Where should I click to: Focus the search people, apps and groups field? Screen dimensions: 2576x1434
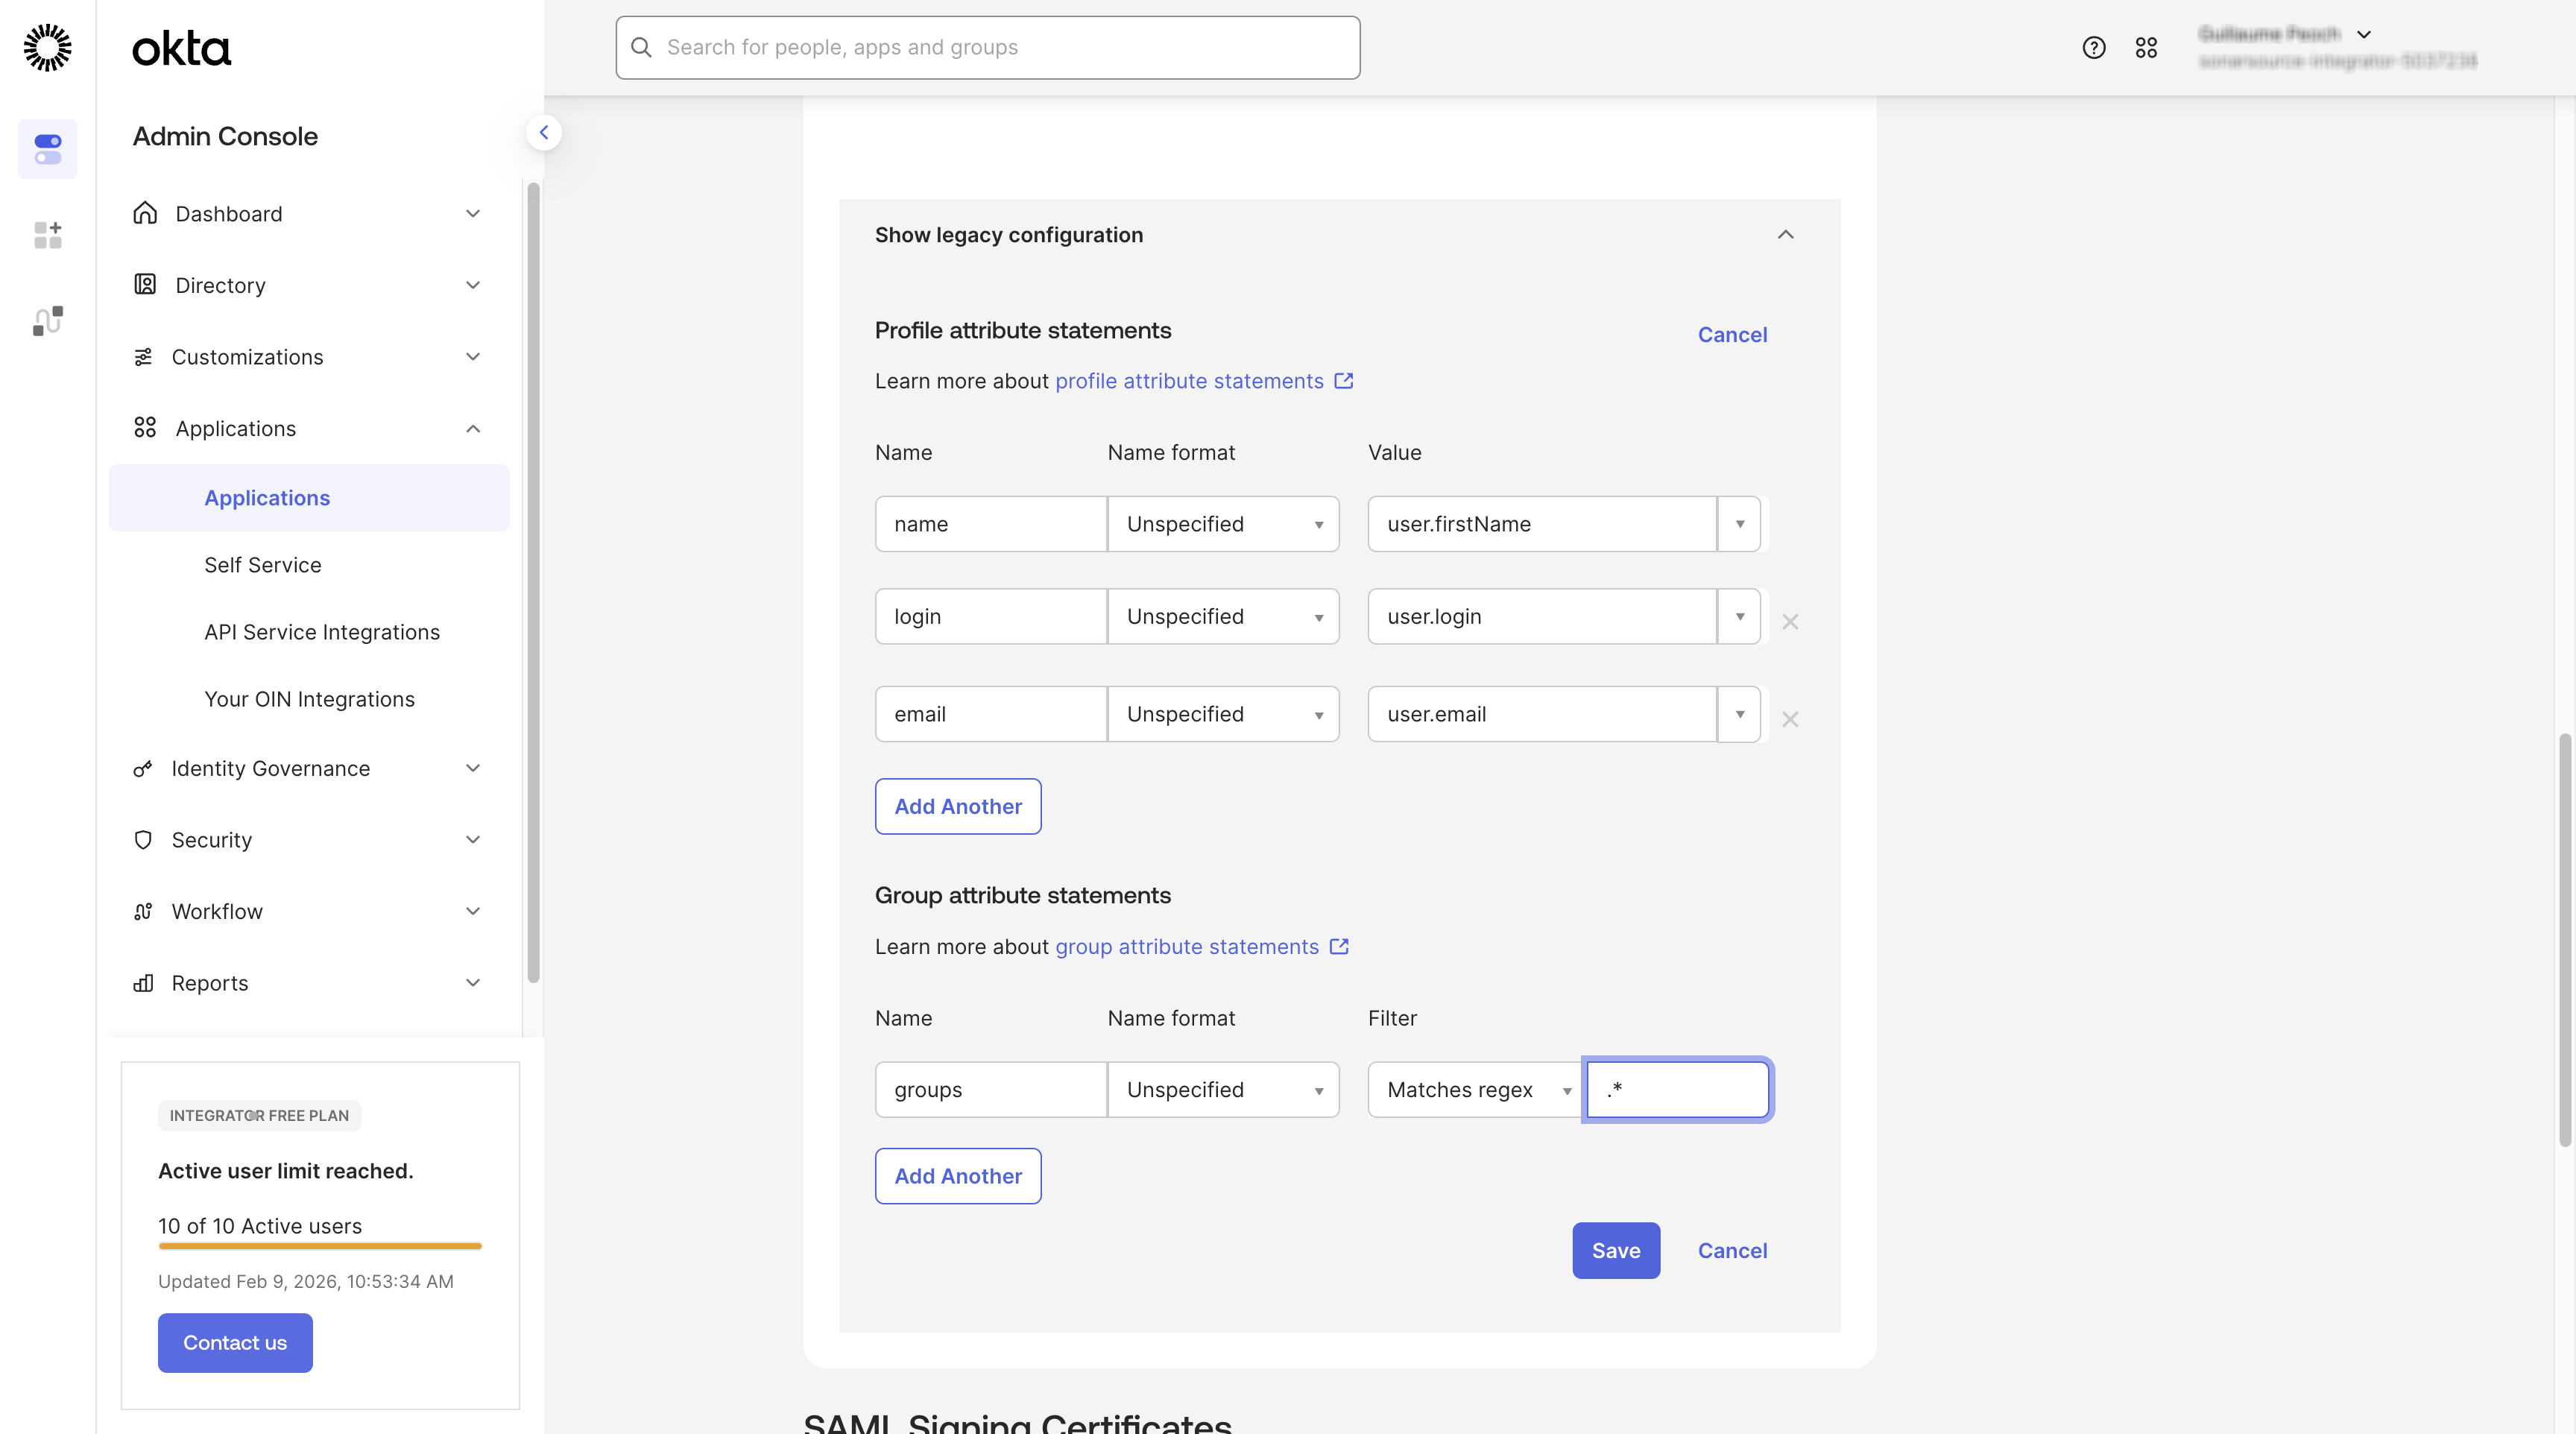988,47
